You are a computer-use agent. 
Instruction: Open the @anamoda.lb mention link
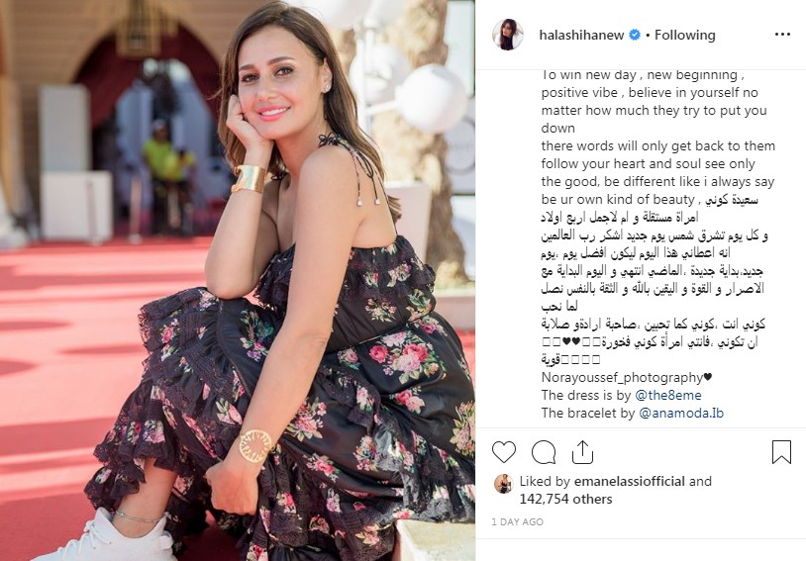point(681,413)
